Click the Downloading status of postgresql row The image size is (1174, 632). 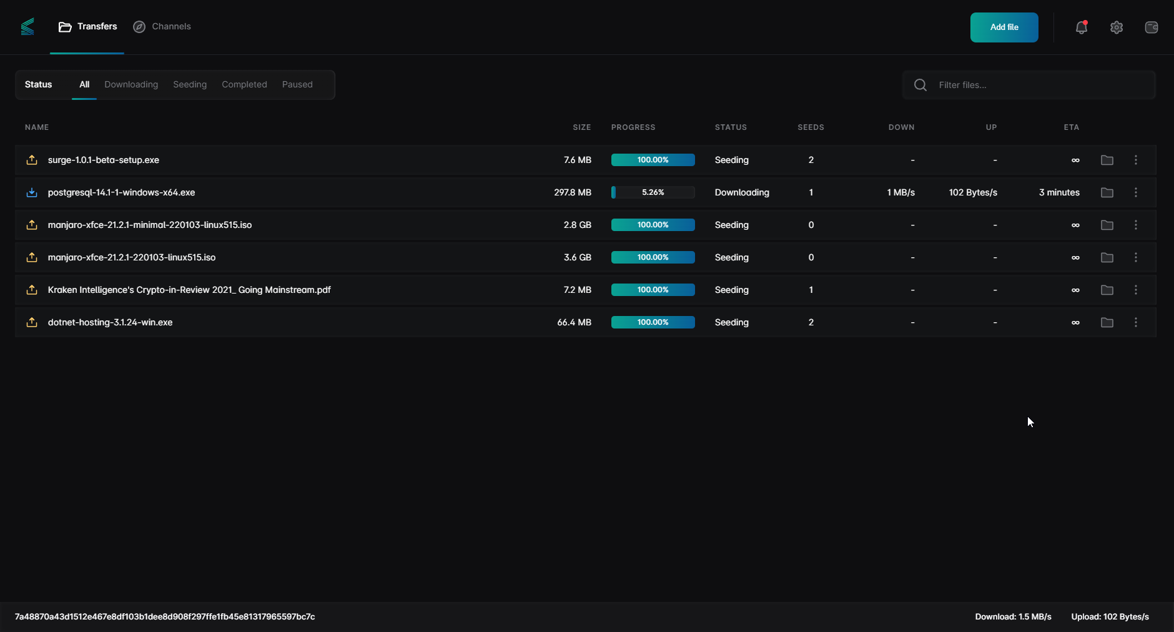coord(742,192)
